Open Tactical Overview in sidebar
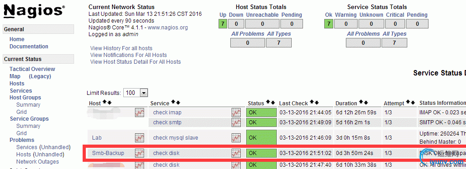The height and width of the screenshot is (169, 466). (x=32, y=69)
